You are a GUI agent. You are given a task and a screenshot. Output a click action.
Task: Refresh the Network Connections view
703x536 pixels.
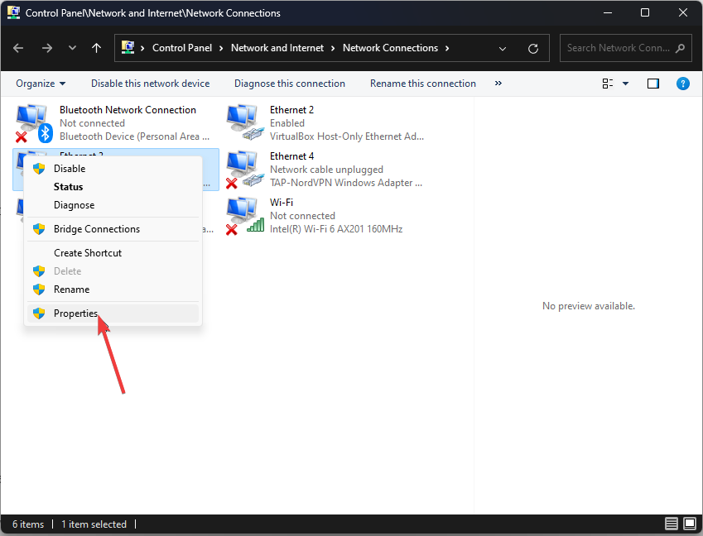point(533,48)
